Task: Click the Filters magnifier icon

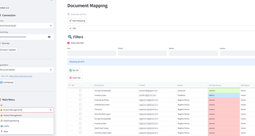Action: [x=70, y=37]
